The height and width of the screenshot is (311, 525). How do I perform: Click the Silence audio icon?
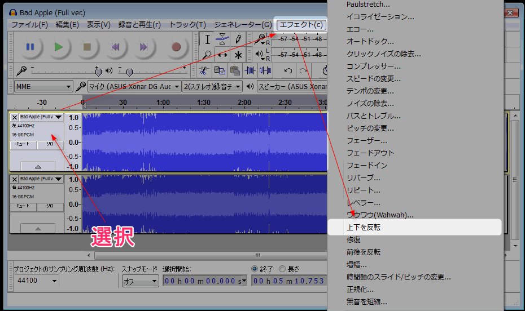(265, 70)
